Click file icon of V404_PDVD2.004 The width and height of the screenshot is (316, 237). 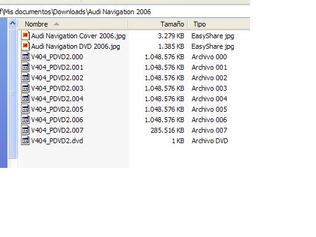tap(25, 98)
